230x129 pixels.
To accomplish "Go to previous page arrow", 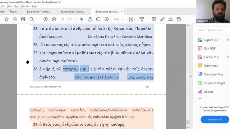I will pos(46,19).
